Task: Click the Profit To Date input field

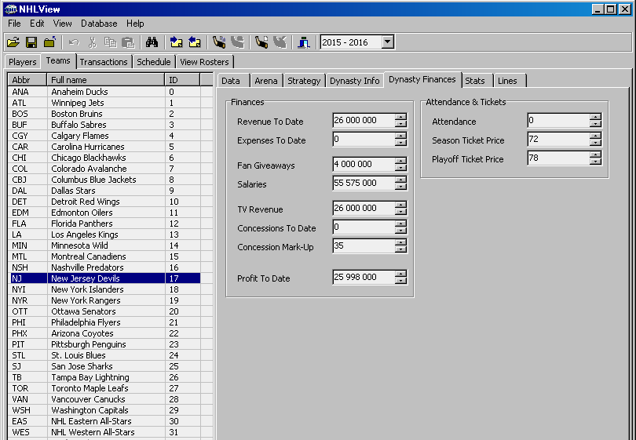Action: [364, 277]
